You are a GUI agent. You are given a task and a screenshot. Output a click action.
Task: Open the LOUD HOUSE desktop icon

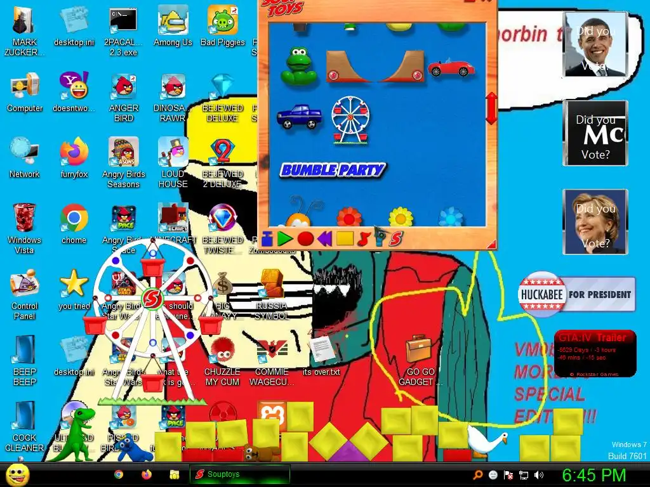point(173,163)
